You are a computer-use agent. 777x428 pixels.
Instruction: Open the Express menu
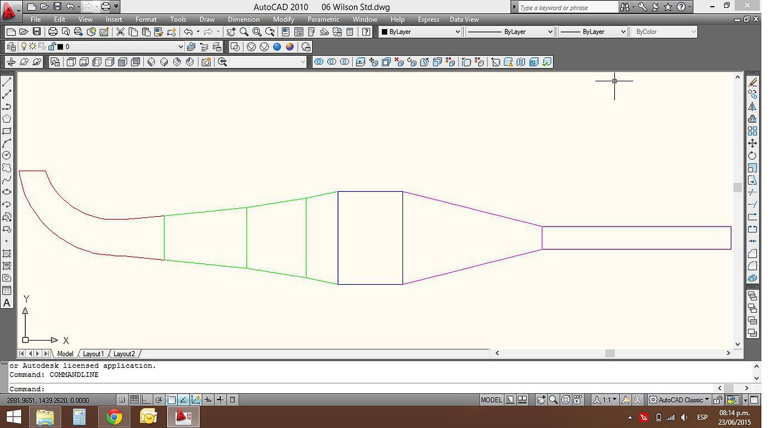click(428, 19)
